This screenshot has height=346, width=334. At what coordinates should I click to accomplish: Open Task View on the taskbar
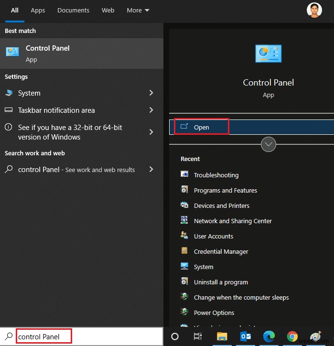pos(198,336)
